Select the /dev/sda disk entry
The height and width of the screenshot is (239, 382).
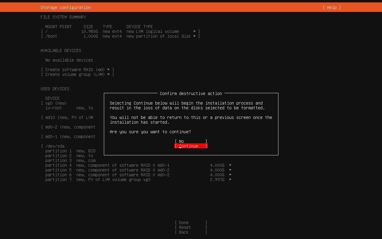[55, 146]
